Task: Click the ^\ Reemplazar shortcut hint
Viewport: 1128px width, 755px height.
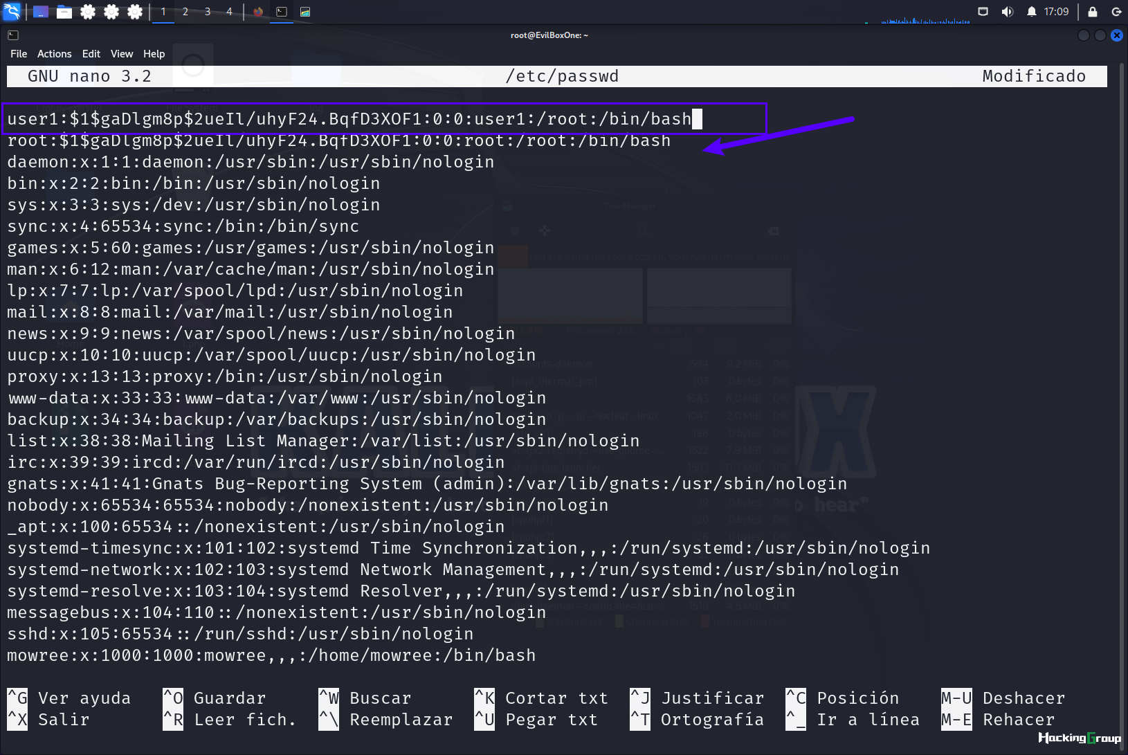Action: point(385,720)
